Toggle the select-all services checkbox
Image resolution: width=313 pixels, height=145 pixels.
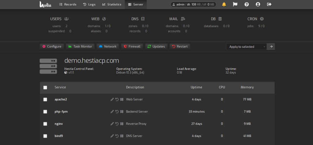[45, 87]
